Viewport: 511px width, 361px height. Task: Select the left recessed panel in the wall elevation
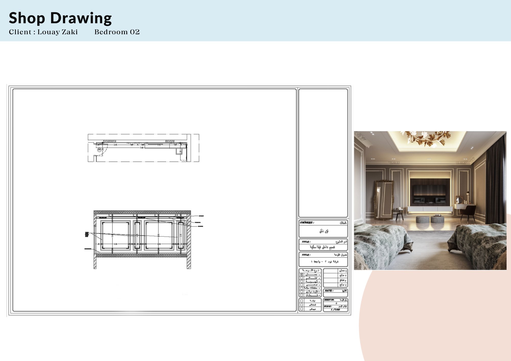[115, 235]
